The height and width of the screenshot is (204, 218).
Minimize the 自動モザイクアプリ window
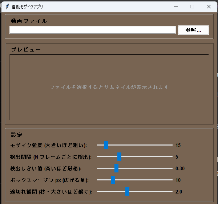[176, 7]
